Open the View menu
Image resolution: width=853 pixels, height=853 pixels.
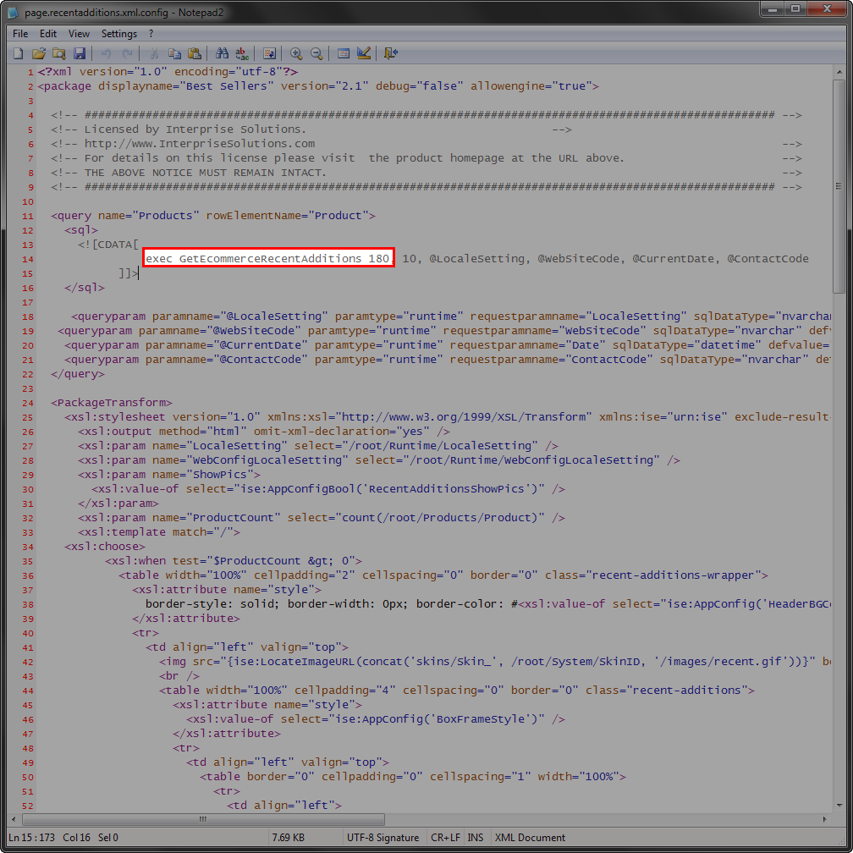pos(79,34)
